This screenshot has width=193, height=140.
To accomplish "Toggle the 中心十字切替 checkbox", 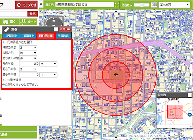I will click(x=45, y=13).
